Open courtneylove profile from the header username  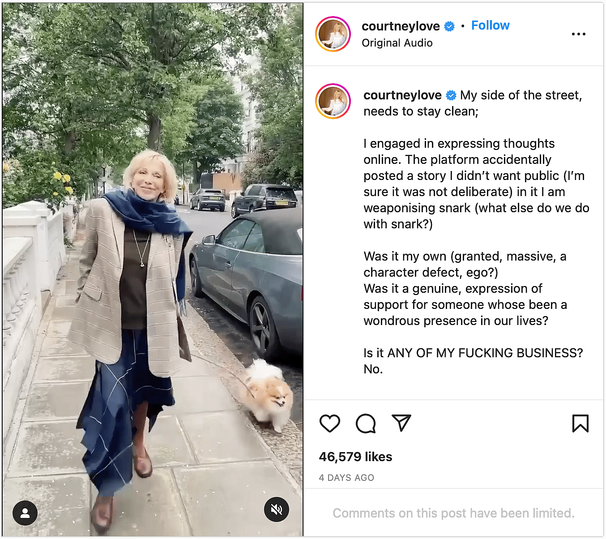coord(401,26)
